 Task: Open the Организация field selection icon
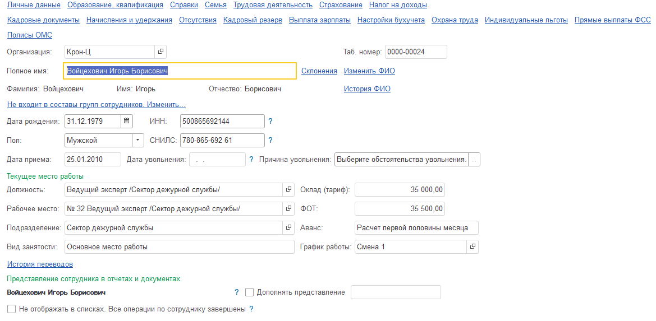160,52
